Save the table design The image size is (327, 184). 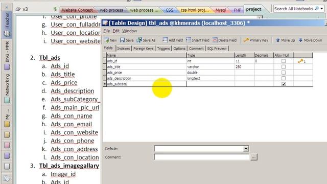pyautogui.click(x=127, y=40)
